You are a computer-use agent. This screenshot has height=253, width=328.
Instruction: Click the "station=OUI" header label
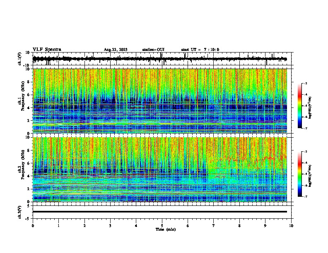(x=153, y=50)
